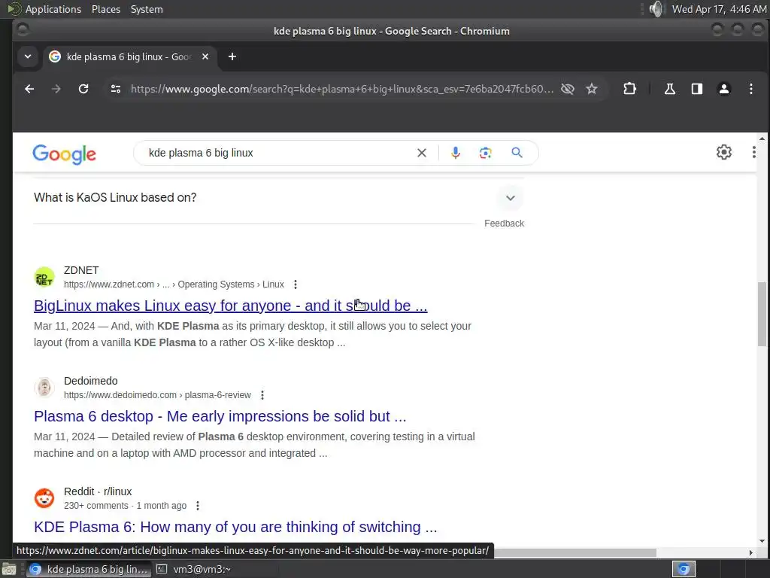Go back to the previous page
The image size is (770, 578).
click(29, 89)
